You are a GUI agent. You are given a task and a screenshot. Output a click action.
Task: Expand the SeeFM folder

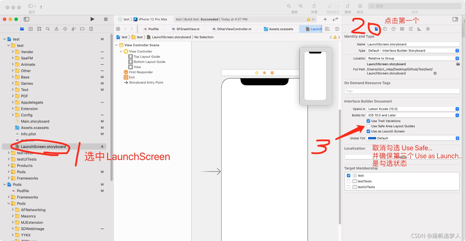13,58
